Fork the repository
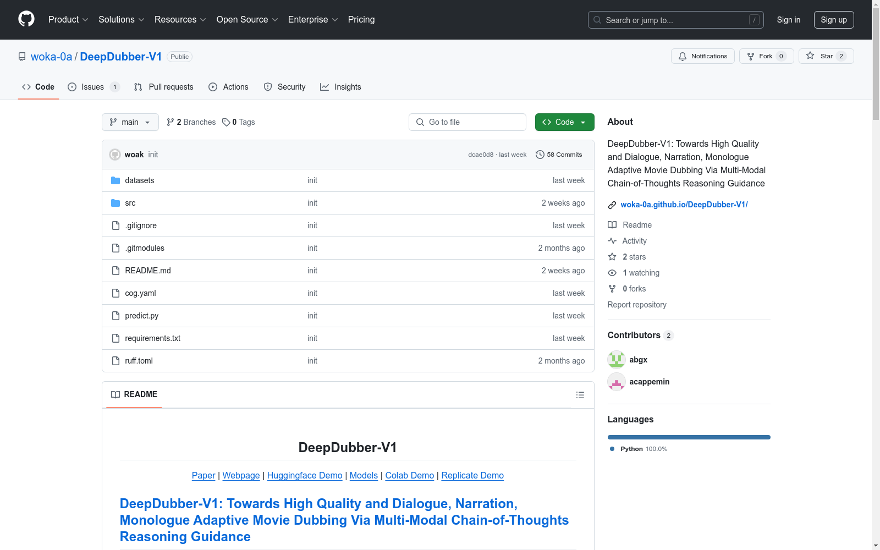The height and width of the screenshot is (550, 880). tap(766, 56)
